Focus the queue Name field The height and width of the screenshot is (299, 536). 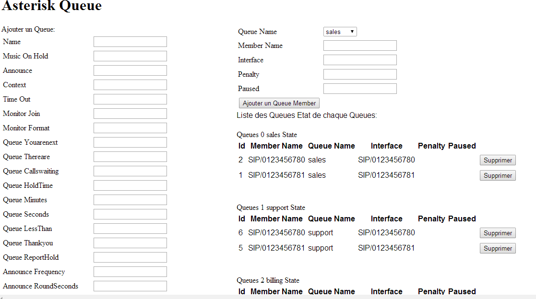pyautogui.click(x=130, y=42)
